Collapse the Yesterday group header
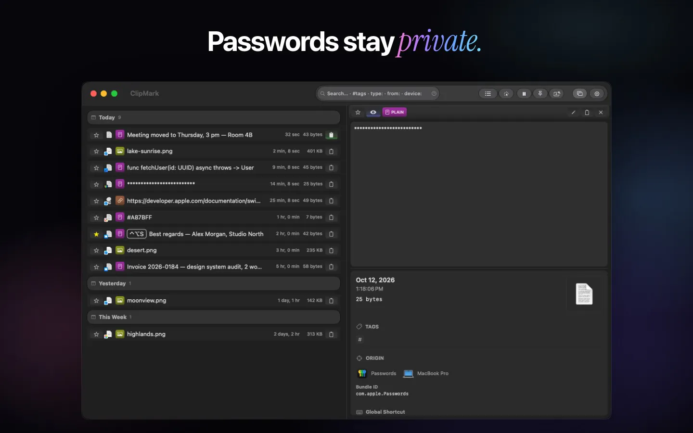 pos(214,283)
